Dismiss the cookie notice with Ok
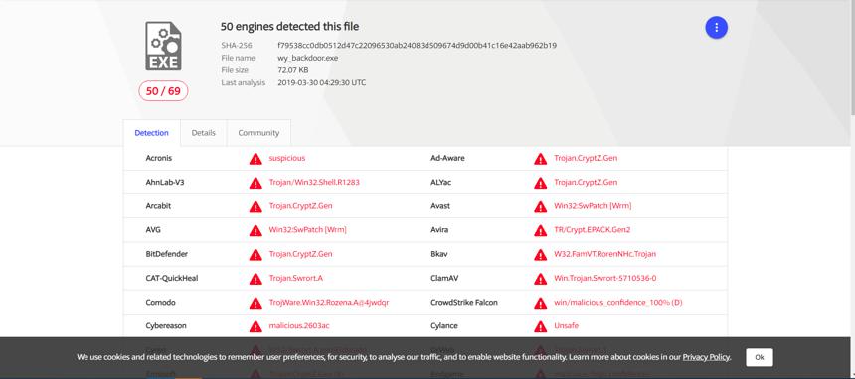Viewport: 855px width, 379px height. pos(759,357)
